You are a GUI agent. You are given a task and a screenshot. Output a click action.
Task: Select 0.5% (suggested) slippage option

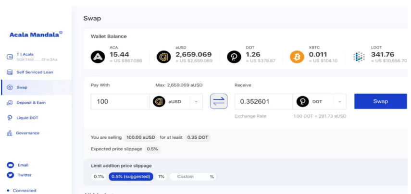click(x=131, y=176)
